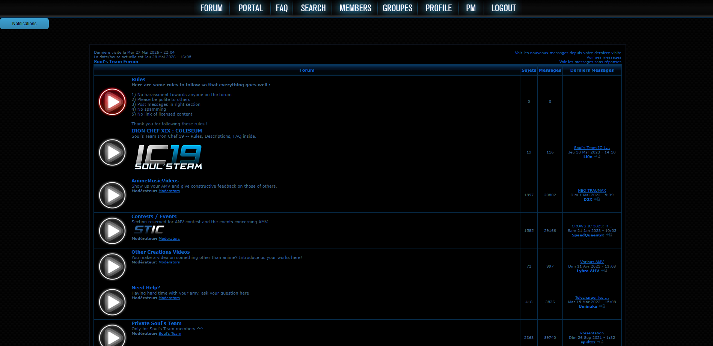Click the red play icon beside Rules
713x346 pixels.
(x=112, y=102)
